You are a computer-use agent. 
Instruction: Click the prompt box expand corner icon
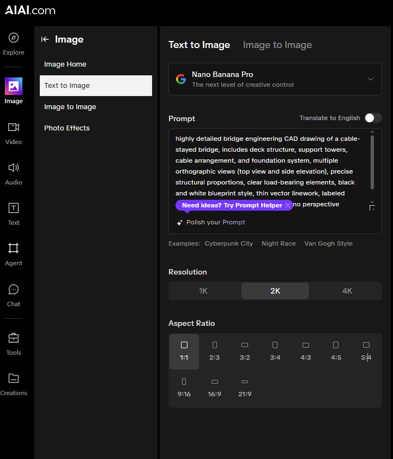pos(372,208)
